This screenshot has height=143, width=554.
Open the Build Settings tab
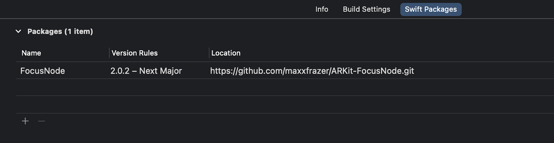(x=366, y=9)
